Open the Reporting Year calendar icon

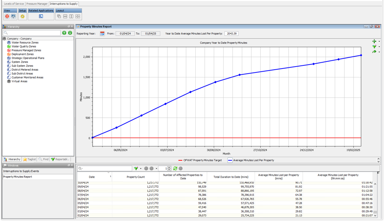tap(102, 34)
